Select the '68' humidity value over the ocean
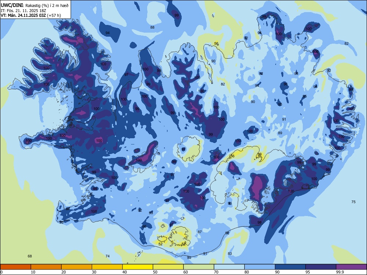Screen dimensions: 367x275 30,256
